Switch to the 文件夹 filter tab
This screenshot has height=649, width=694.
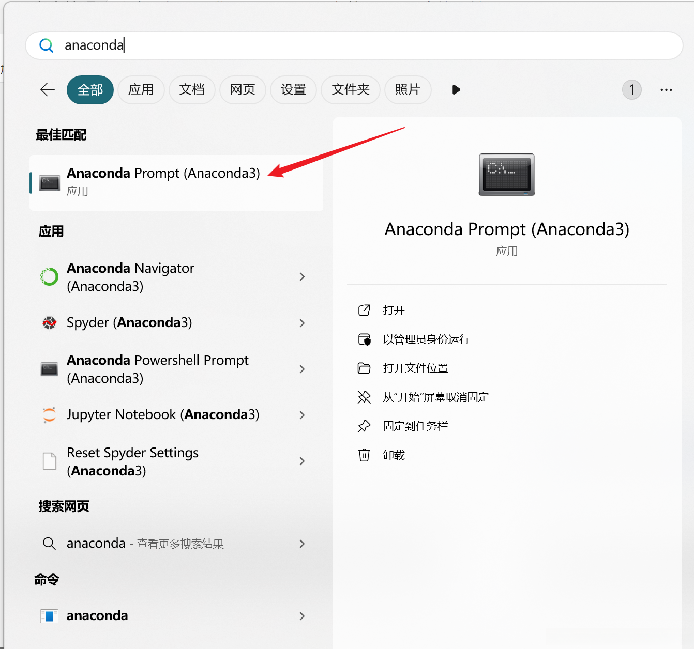tap(351, 90)
